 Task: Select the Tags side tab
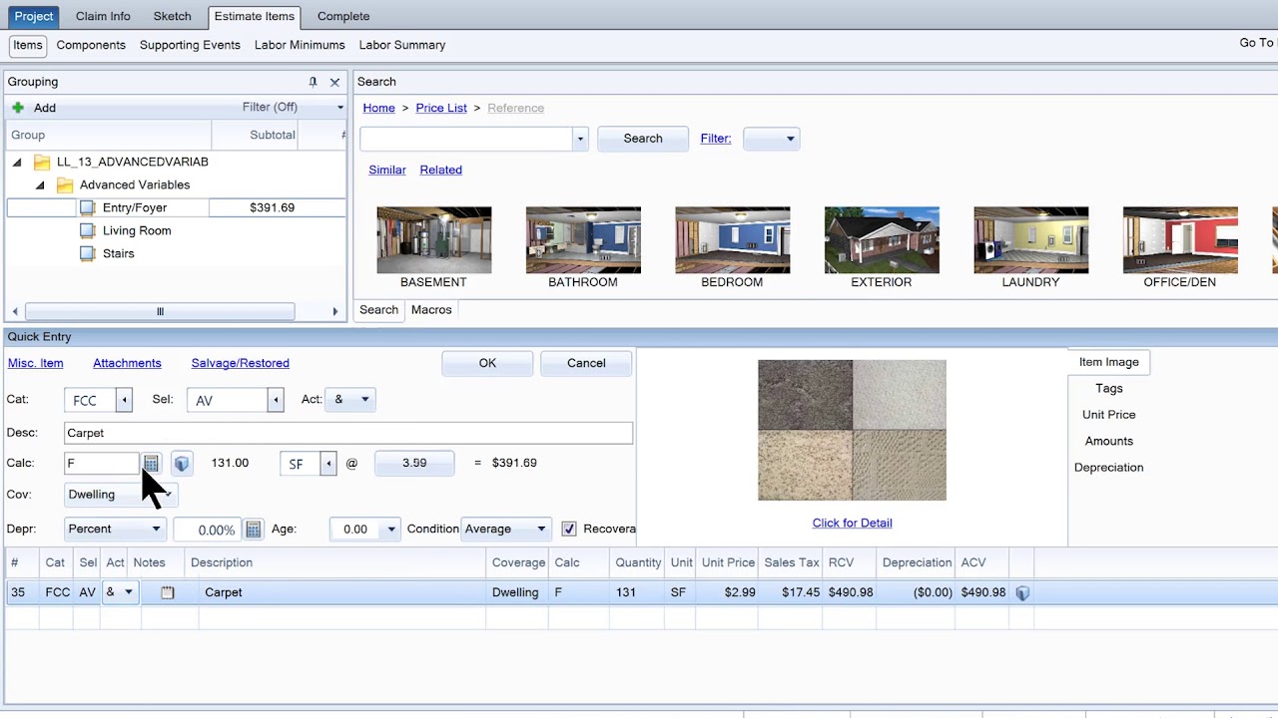tap(1108, 389)
